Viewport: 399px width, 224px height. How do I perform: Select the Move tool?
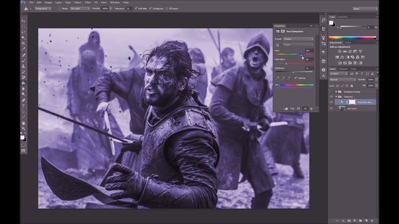point(24,21)
